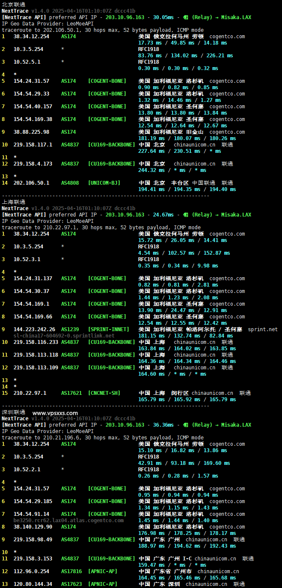Select the [CNCNET-SH] network label

(104, 393)
